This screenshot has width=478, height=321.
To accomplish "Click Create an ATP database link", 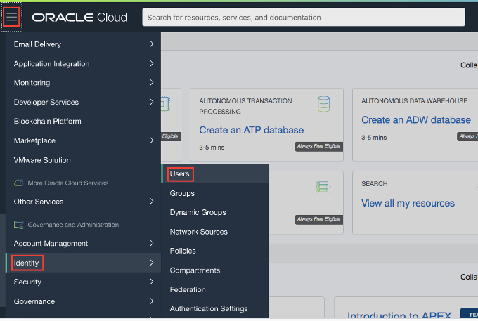I will 252,130.
